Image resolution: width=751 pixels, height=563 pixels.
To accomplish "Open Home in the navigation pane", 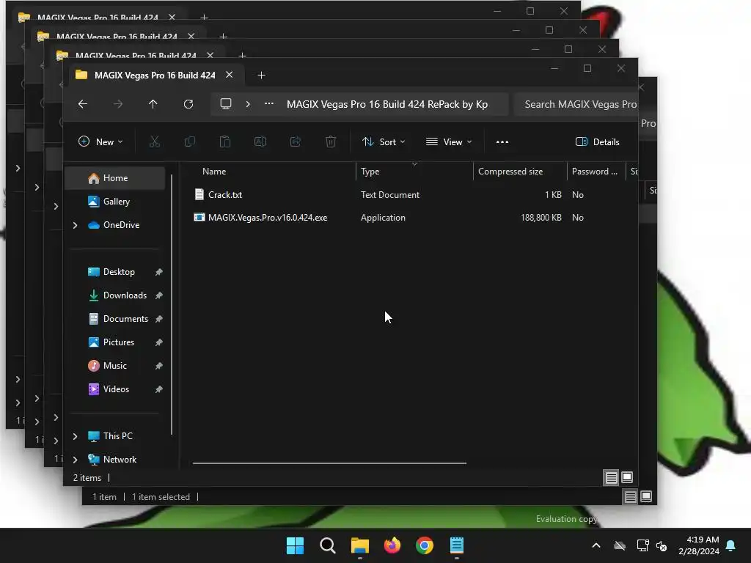I will click(x=115, y=178).
